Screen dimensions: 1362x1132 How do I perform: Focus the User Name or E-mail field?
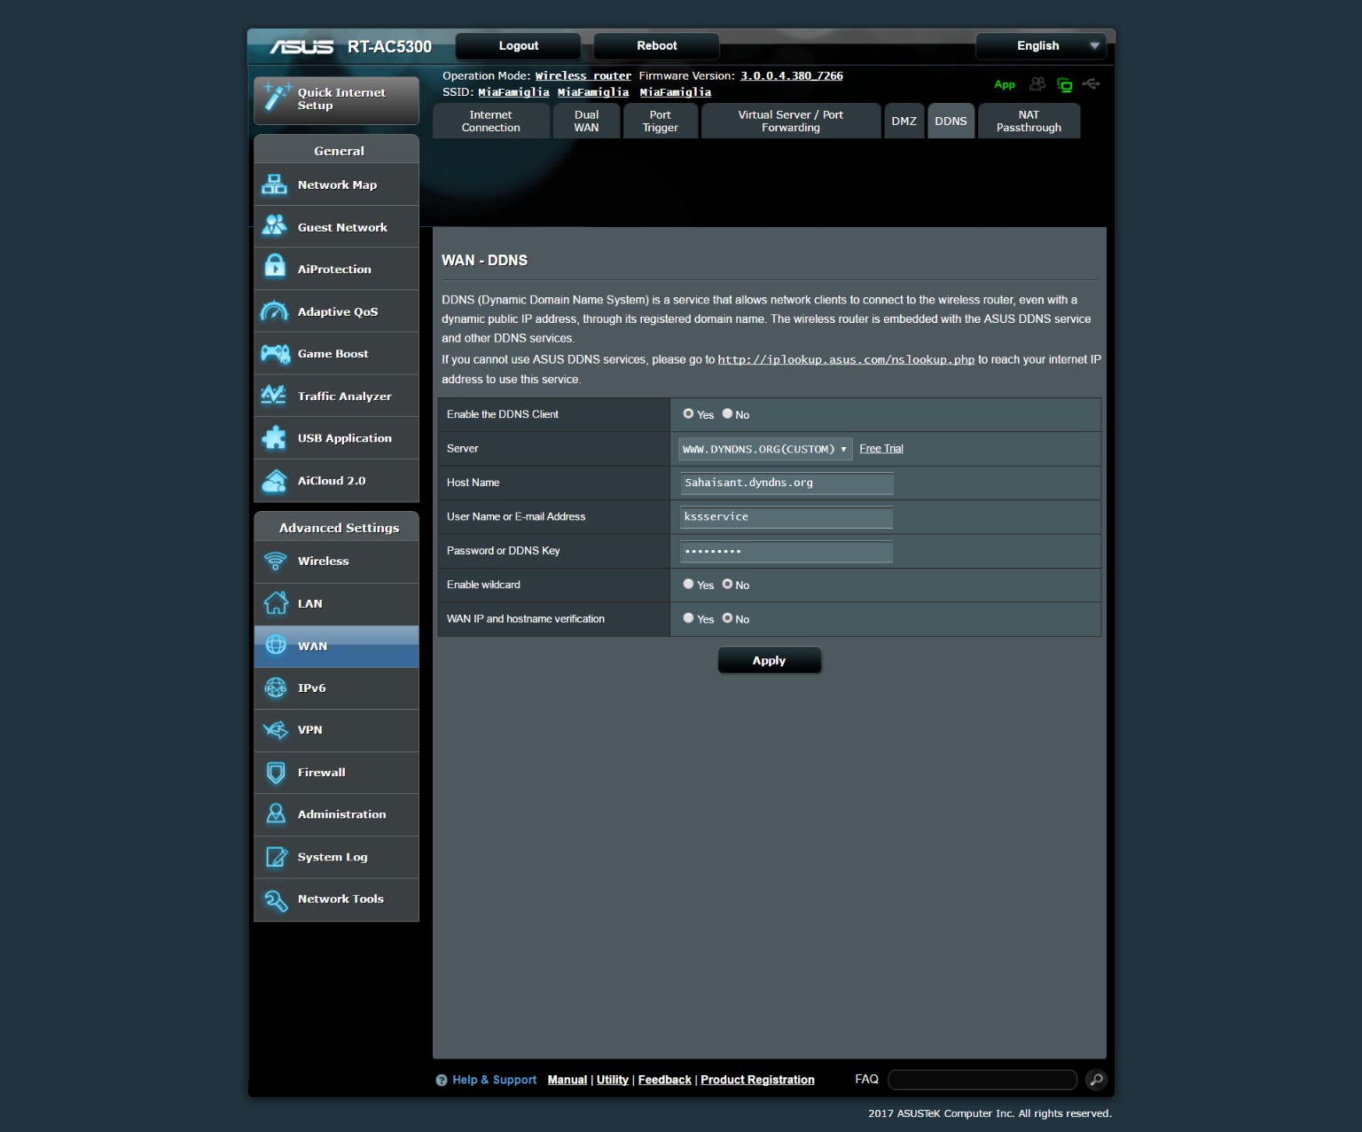[787, 517]
